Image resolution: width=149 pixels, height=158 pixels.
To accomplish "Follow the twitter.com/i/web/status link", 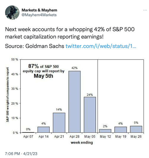I will click(101, 46).
